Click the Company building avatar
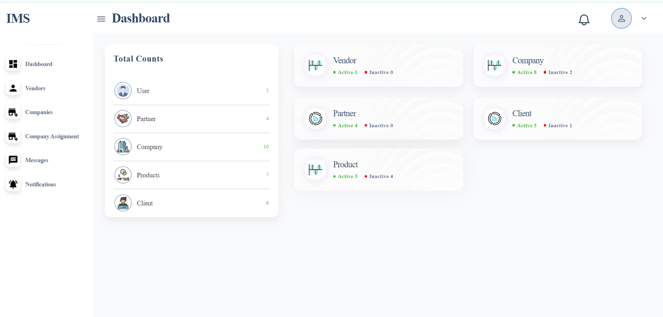The height and width of the screenshot is (317, 663). tap(123, 147)
